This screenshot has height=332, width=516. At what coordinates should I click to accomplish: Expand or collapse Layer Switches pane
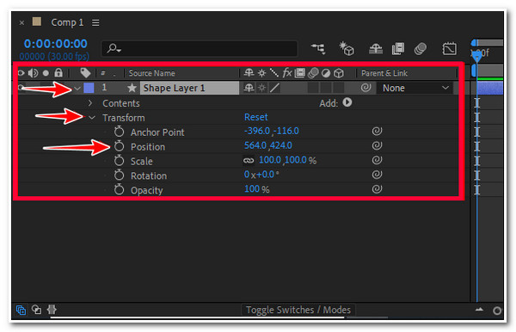click(x=21, y=310)
